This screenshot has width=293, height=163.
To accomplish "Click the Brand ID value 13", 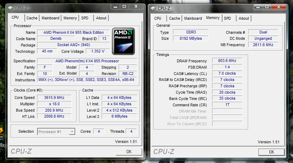I will coord(104,39).
